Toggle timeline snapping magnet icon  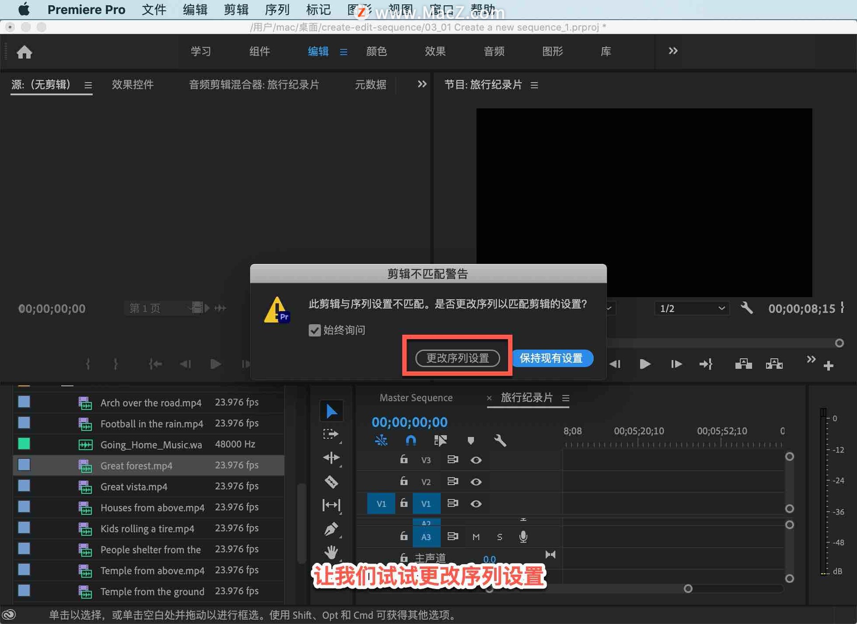tap(411, 441)
